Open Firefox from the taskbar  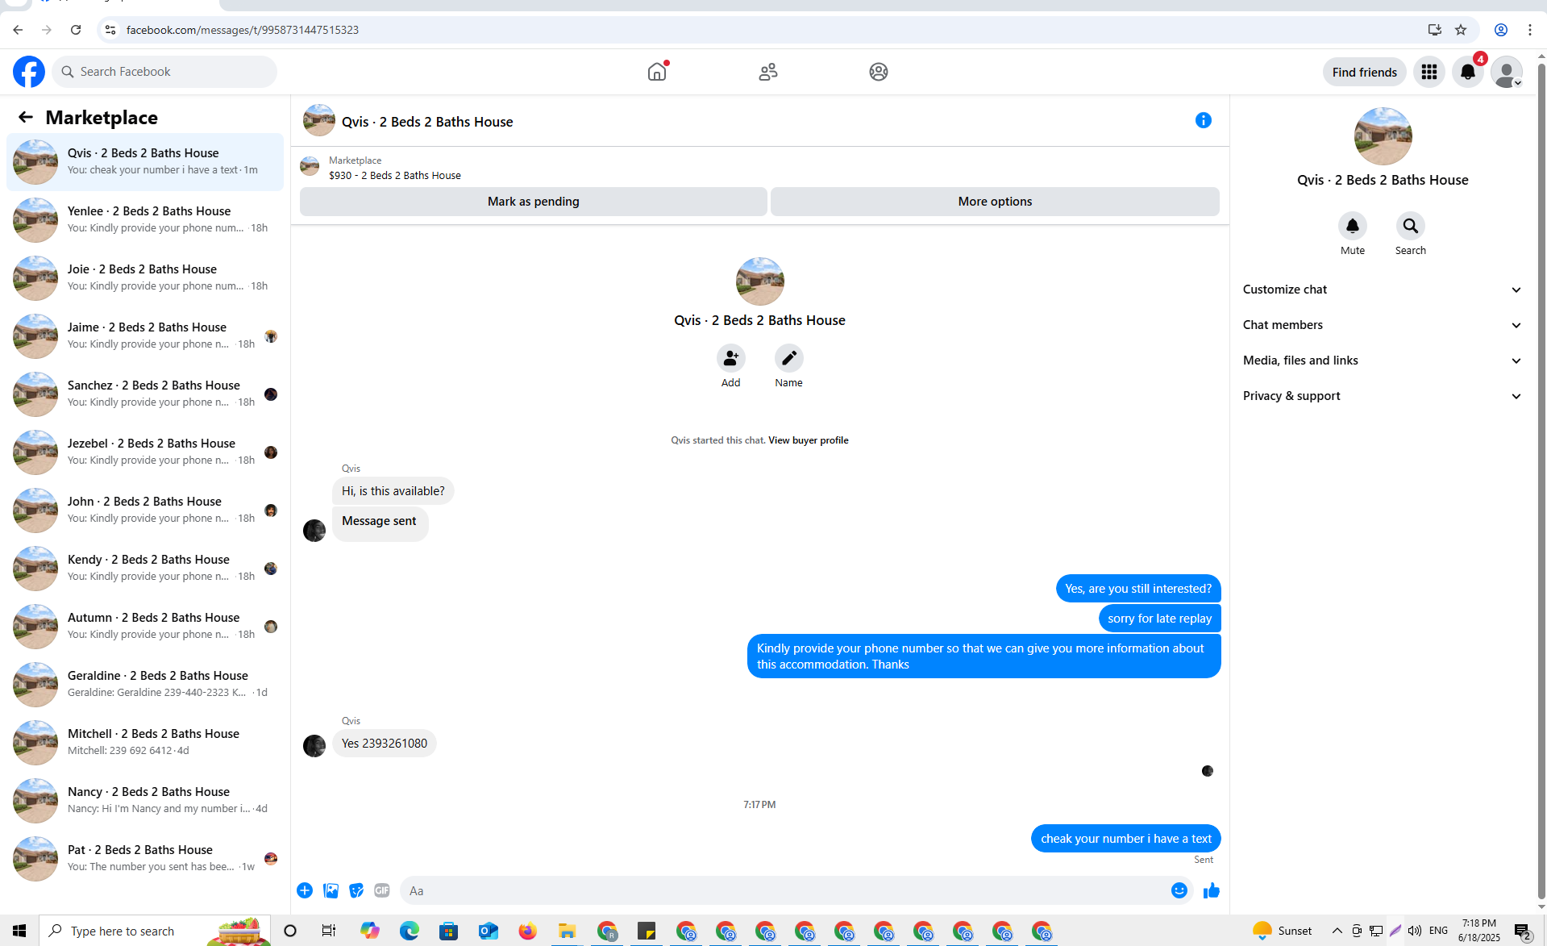coord(528,931)
